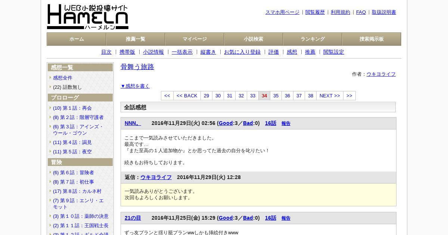Go to page 36
This screenshot has height=235, width=448.
pyautogui.click(x=287, y=95)
